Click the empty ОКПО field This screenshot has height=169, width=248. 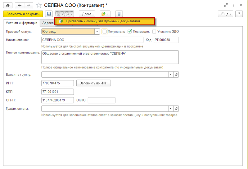(101, 100)
